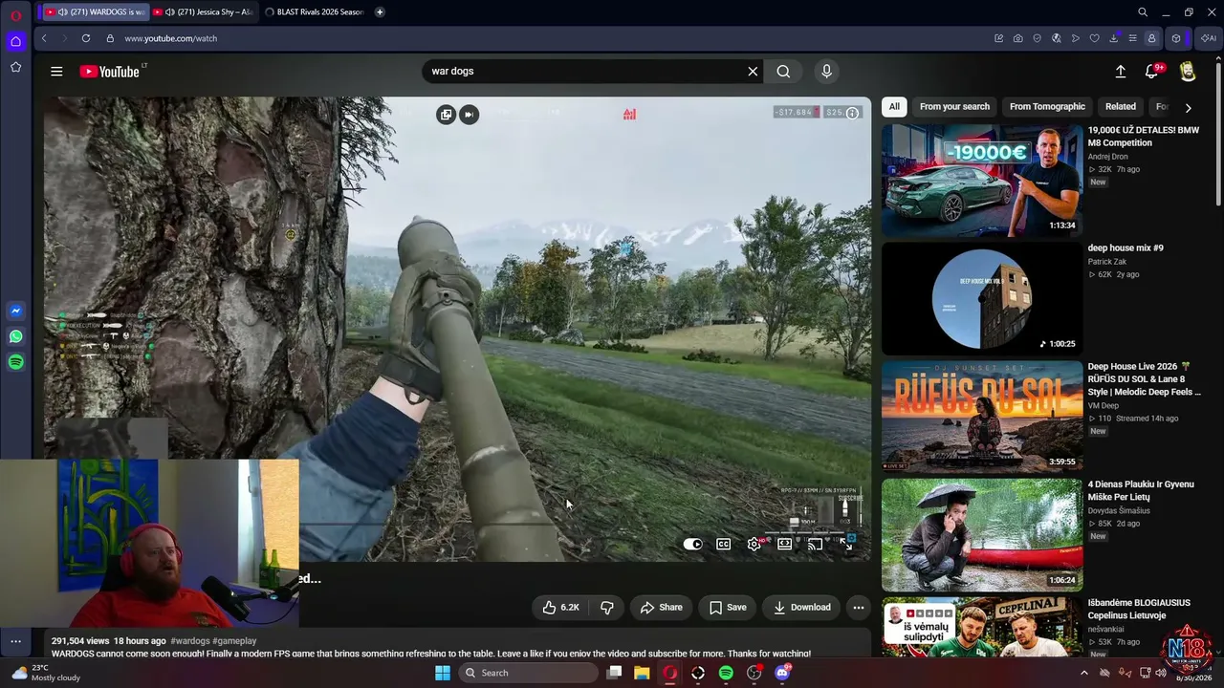Open Spotify from the taskbar
Image resolution: width=1224 pixels, height=688 pixels.
726,673
